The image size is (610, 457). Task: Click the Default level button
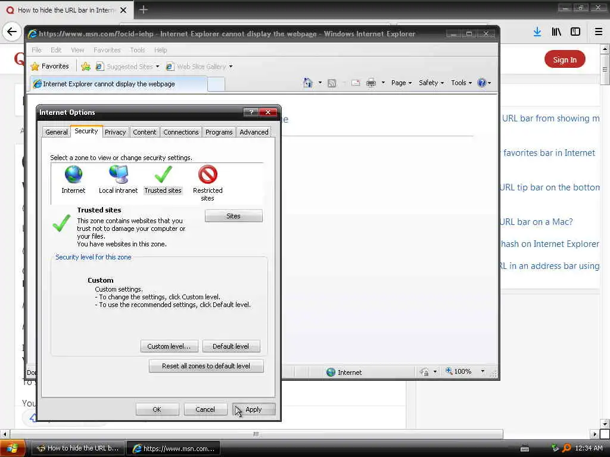pos(231,346)
